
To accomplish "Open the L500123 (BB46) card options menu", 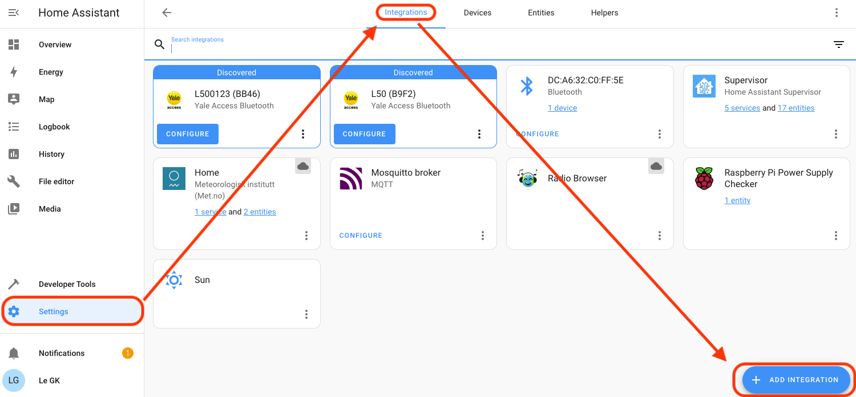I will pyautogui.click(x=303, y=134).
